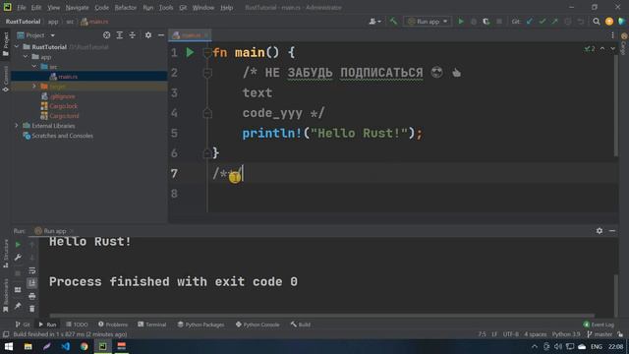629x354 pixels.
Task: Open Search Everywhere magnifier
Action: point(597,22)
